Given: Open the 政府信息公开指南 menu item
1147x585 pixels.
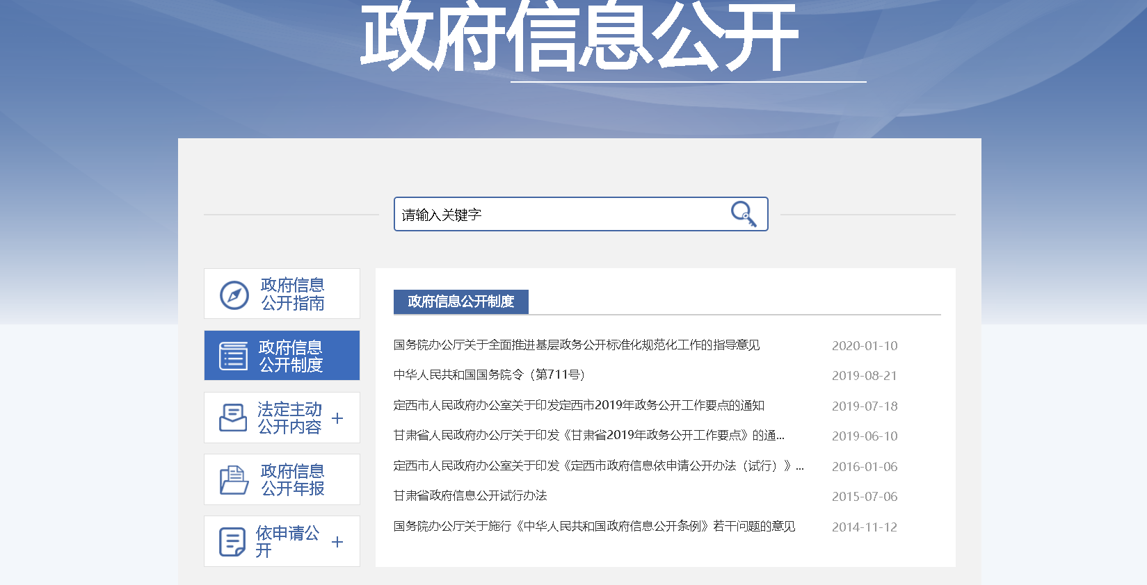Looking at the screenshot, I should 292,294.
